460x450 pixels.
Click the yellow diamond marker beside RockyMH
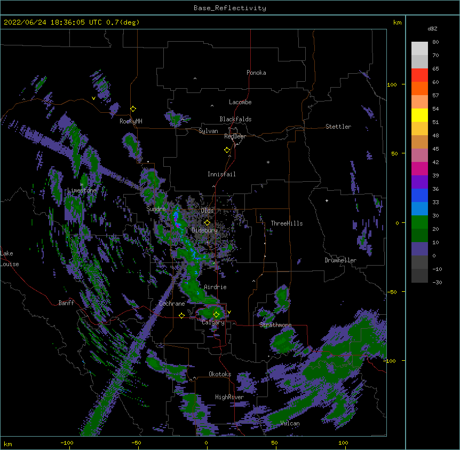(133, 109)
